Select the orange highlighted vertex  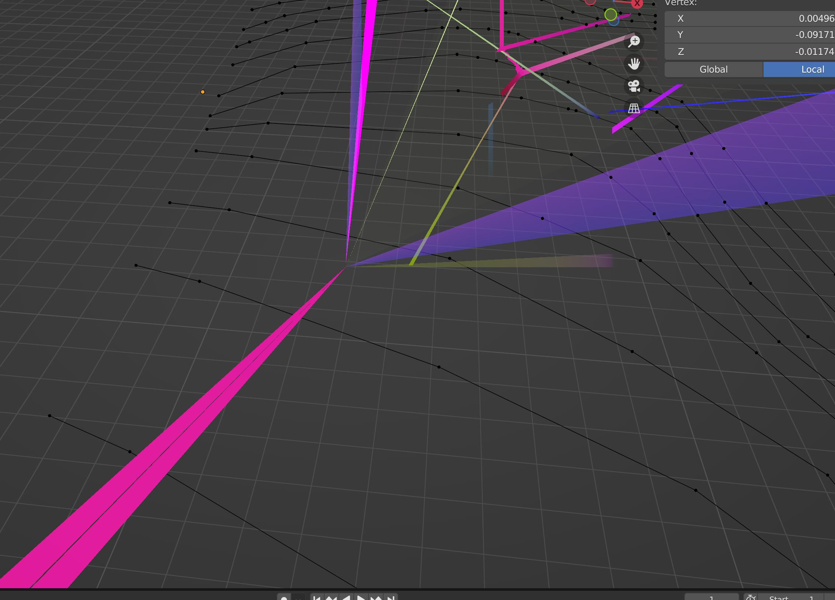[x=202, y=92]
